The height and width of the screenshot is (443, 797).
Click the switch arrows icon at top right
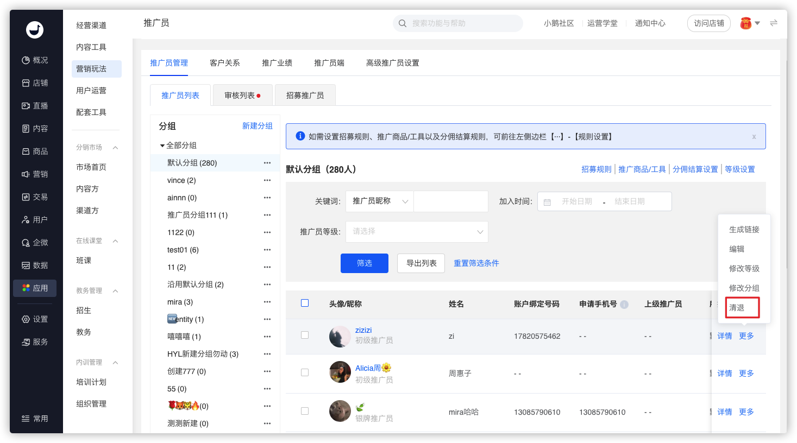774,23
